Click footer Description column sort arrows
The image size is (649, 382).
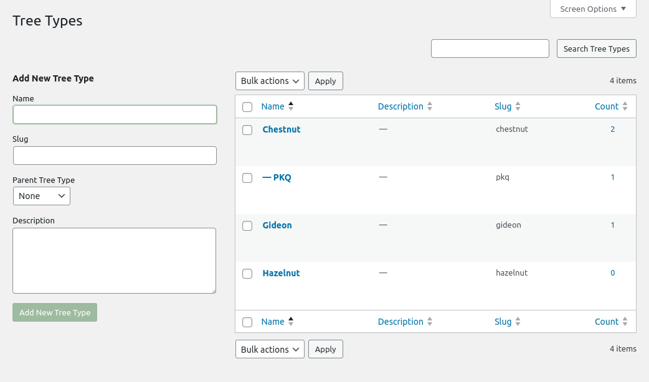tap(429, 322)
